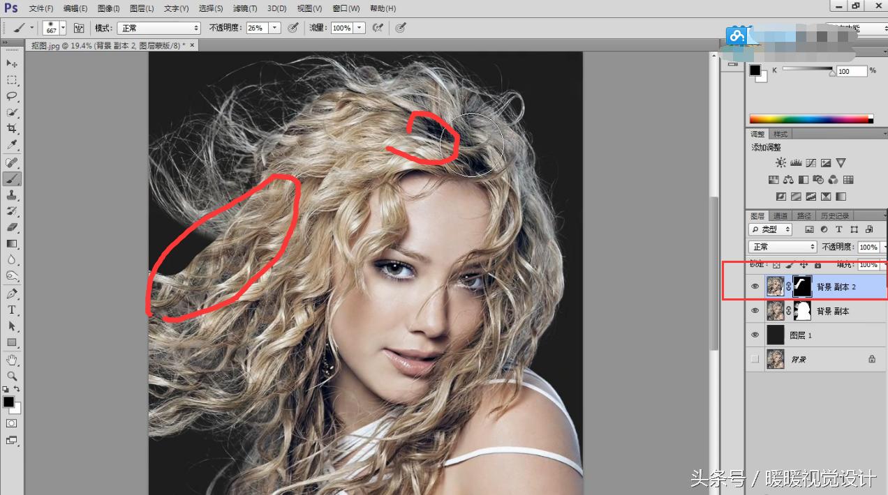
Task: Expand the collapsed toolbox double arrow
Action: [6, 43]
